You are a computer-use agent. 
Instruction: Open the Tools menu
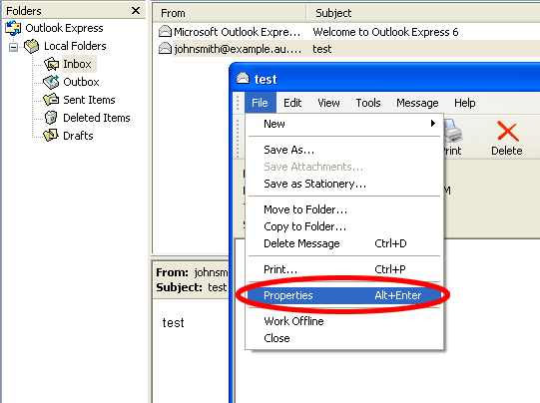pos(368,103)
